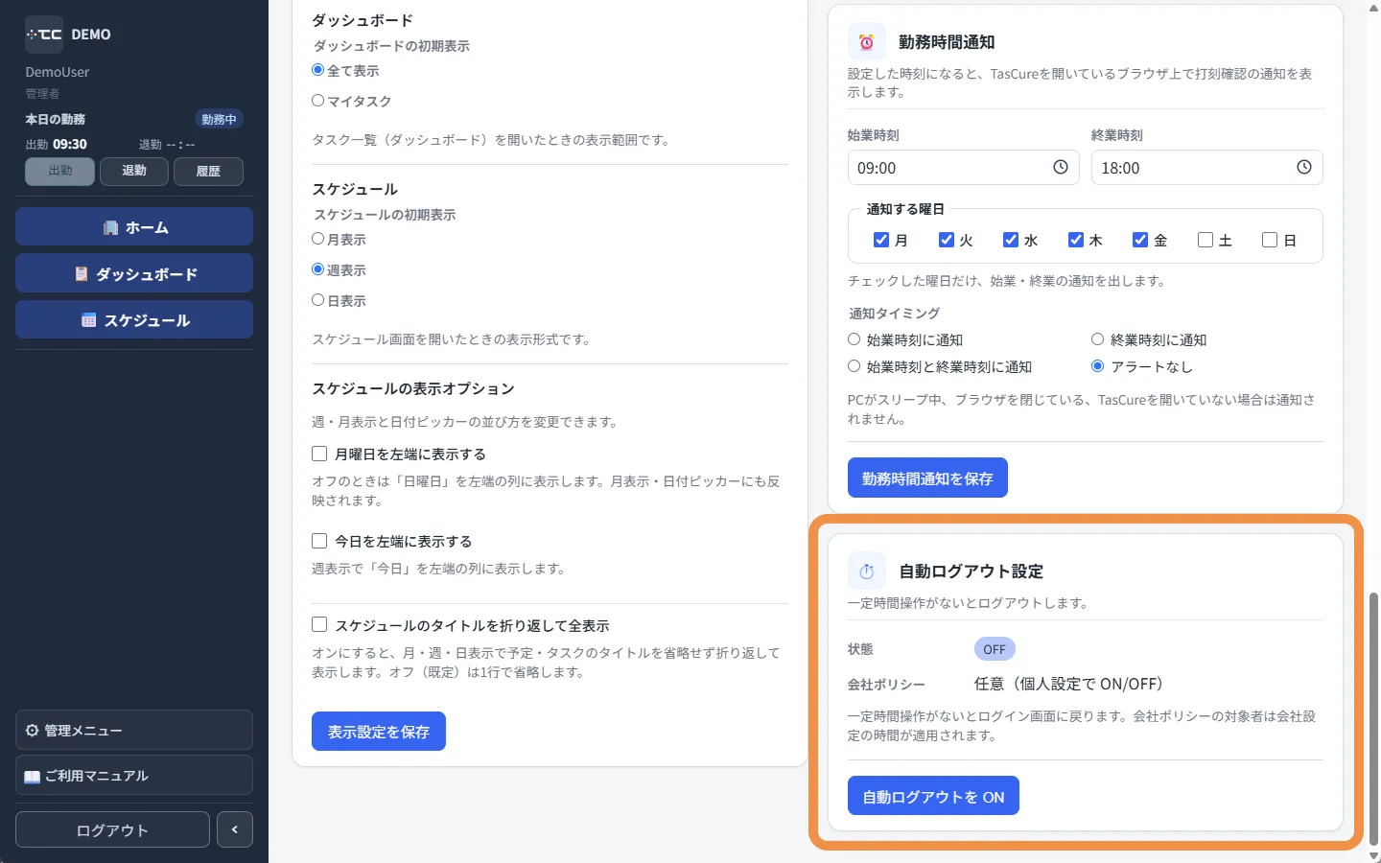Select アラートなし timing option

(1097, 366)
